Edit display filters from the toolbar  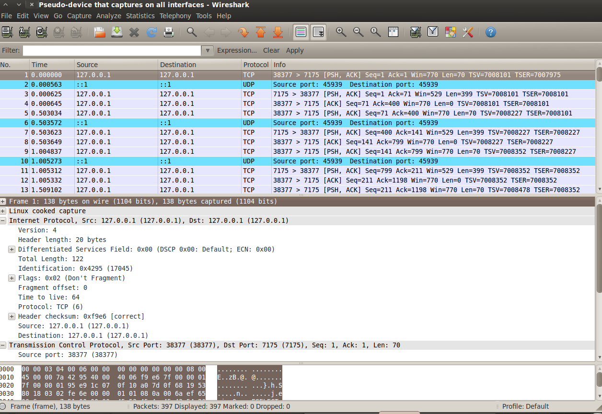click(433, 32)
